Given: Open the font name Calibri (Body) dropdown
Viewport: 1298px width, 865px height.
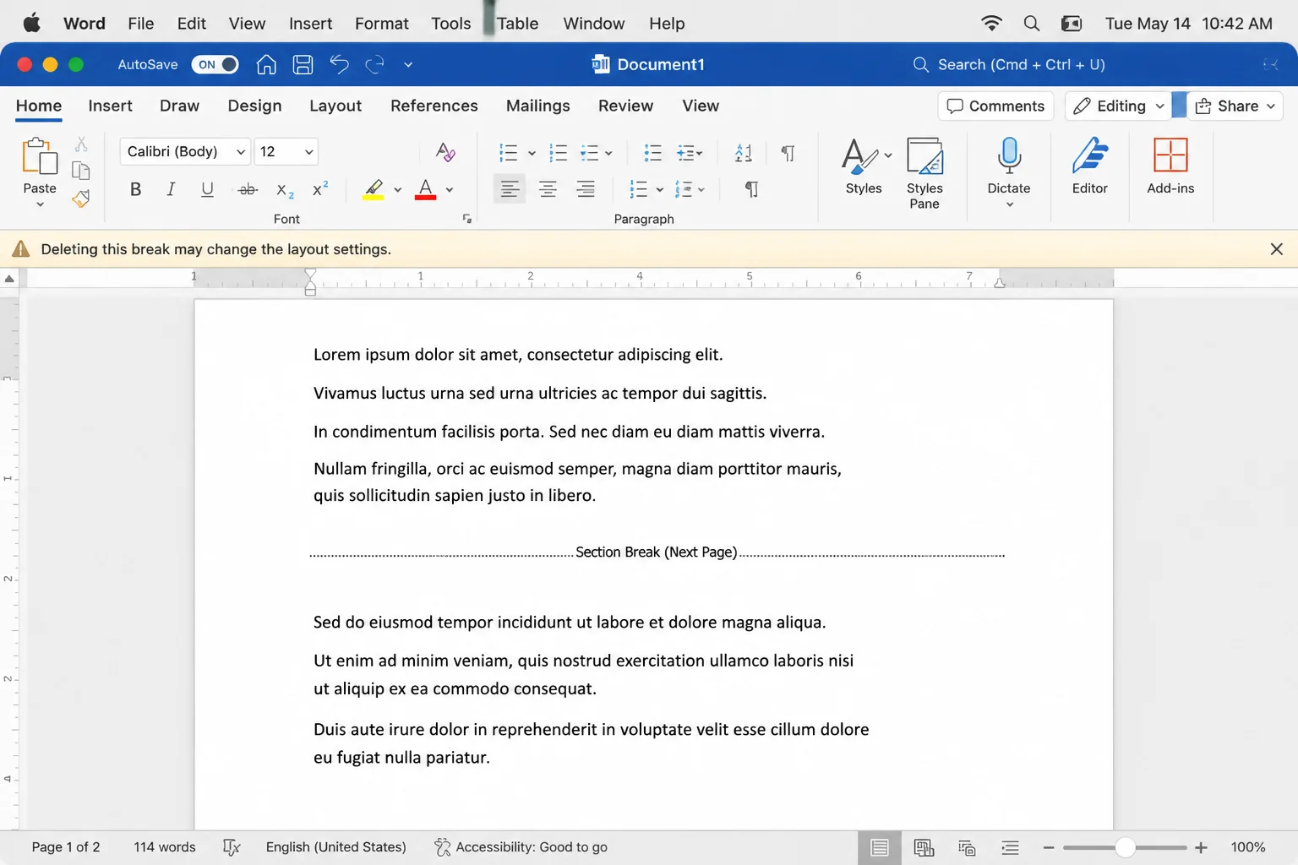Looking at the screenshot, I should [x=185, y=152].
